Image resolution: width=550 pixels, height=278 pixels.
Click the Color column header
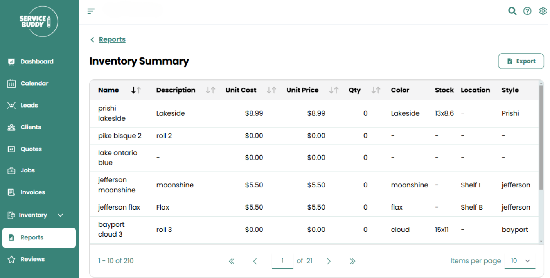(400, 90)
